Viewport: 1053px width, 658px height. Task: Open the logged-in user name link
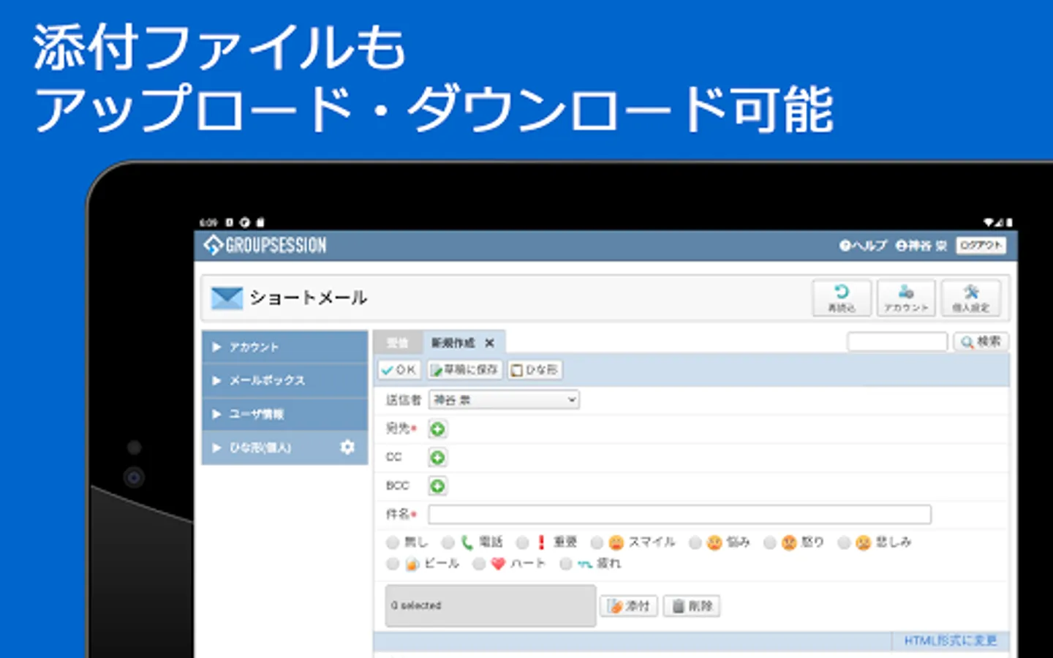(921, 246)
